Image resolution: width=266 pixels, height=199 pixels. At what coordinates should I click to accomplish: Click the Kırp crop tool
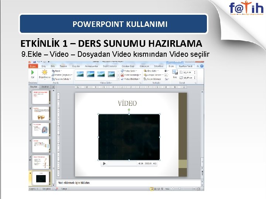coord(175,74)
